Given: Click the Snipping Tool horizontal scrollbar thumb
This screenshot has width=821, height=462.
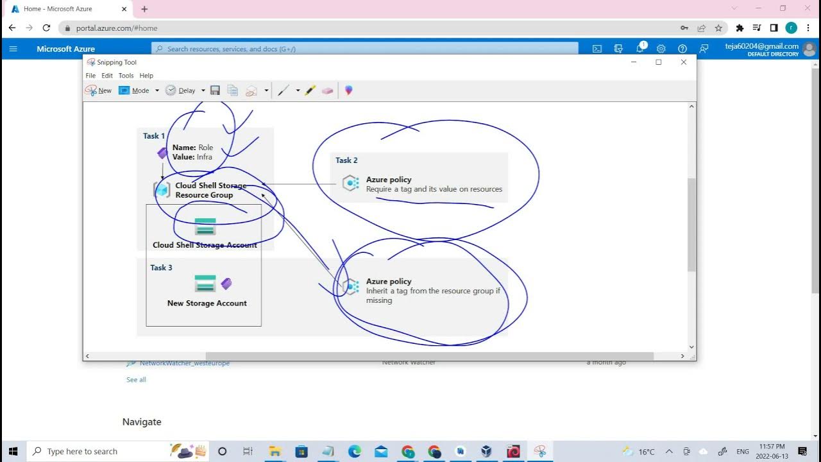Looking at the screenshot, I should 429,356.
